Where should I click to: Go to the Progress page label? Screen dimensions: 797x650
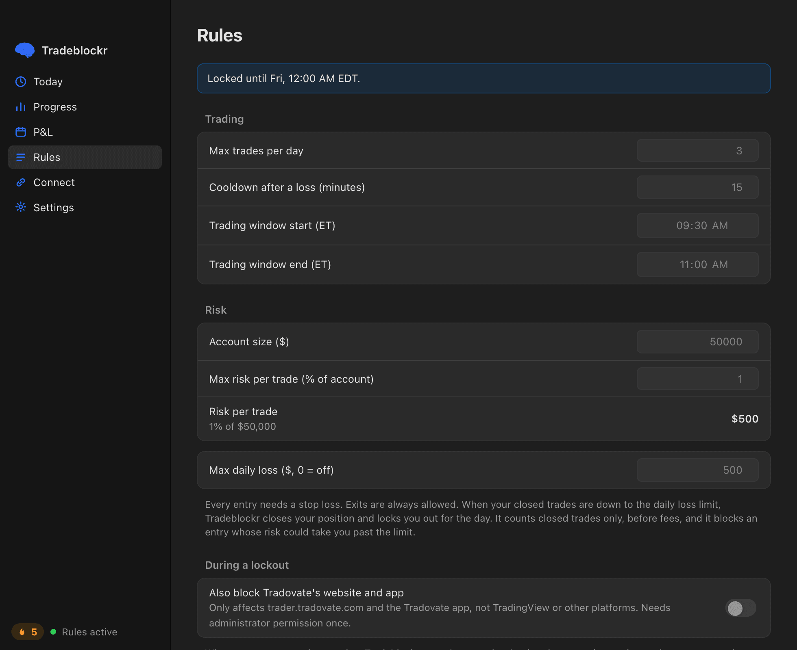coord(55,107)
